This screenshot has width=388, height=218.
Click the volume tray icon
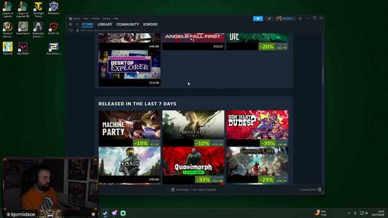click(x=366, y=213)
